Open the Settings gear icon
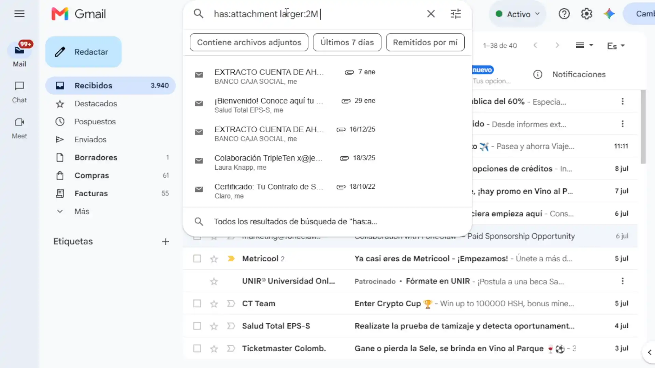The width and height of the screenshot is (655, 368). pos(586,14)
